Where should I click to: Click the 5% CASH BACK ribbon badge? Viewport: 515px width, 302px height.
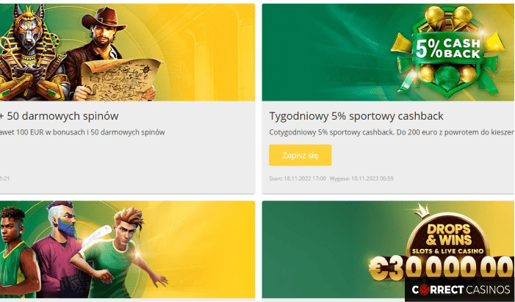[447, 50]
